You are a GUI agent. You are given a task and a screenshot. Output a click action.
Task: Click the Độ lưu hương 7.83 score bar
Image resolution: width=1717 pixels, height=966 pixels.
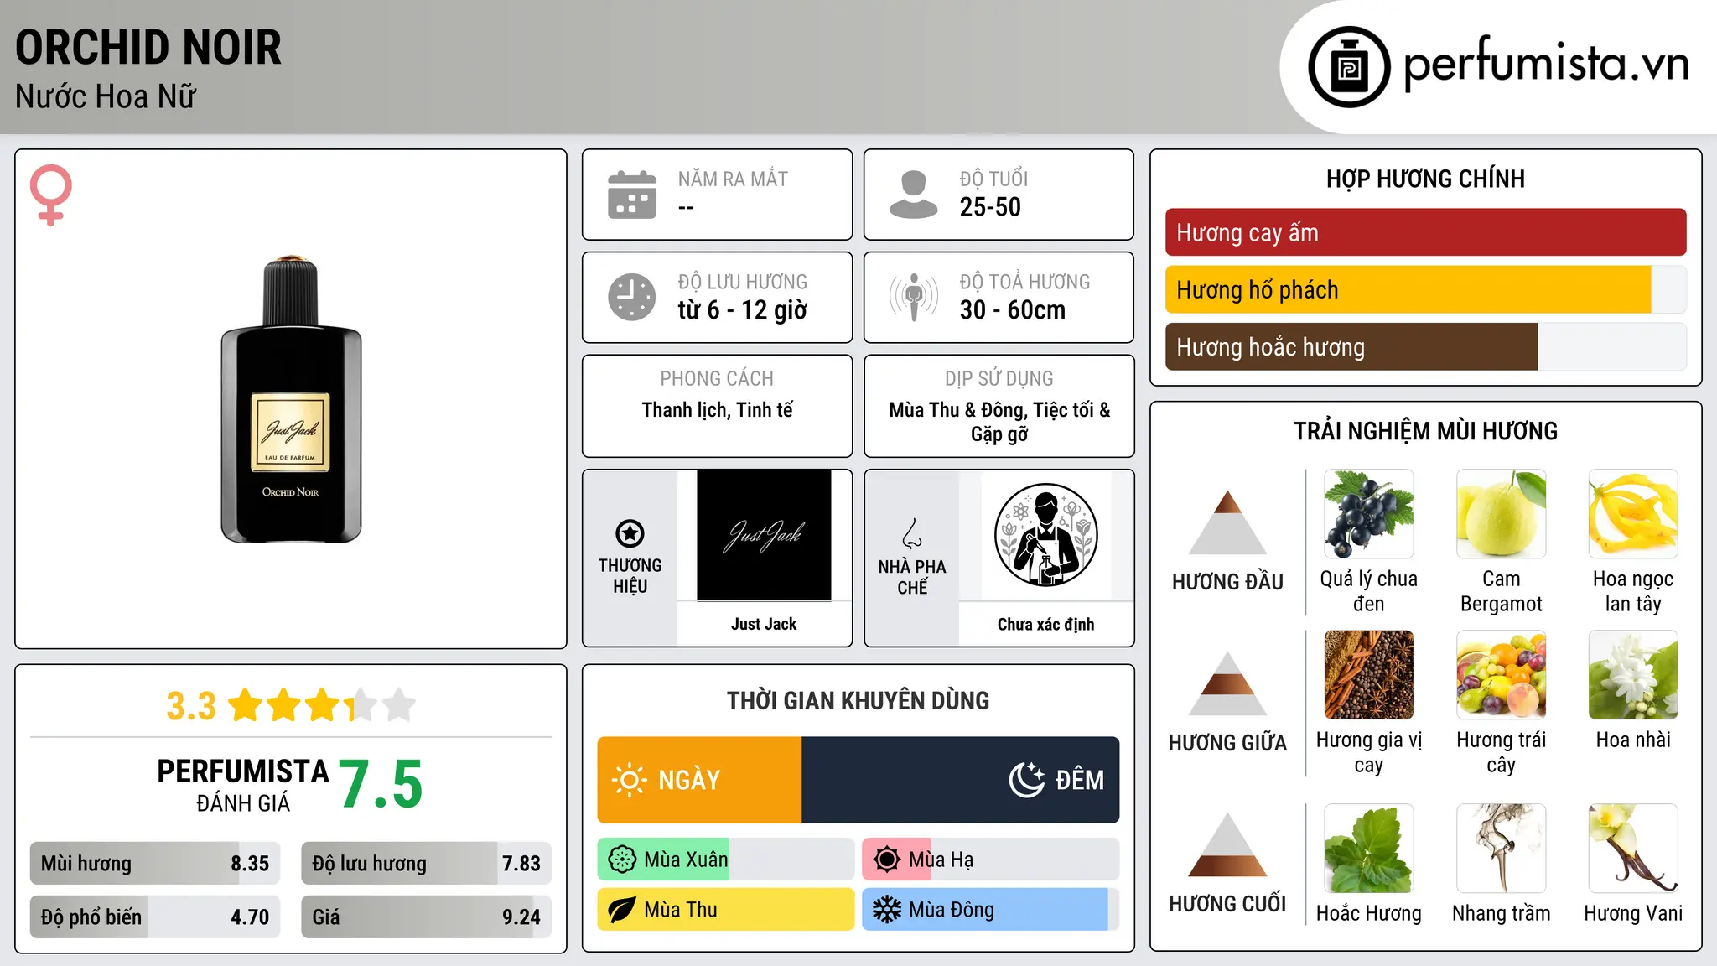pos(426,864)
